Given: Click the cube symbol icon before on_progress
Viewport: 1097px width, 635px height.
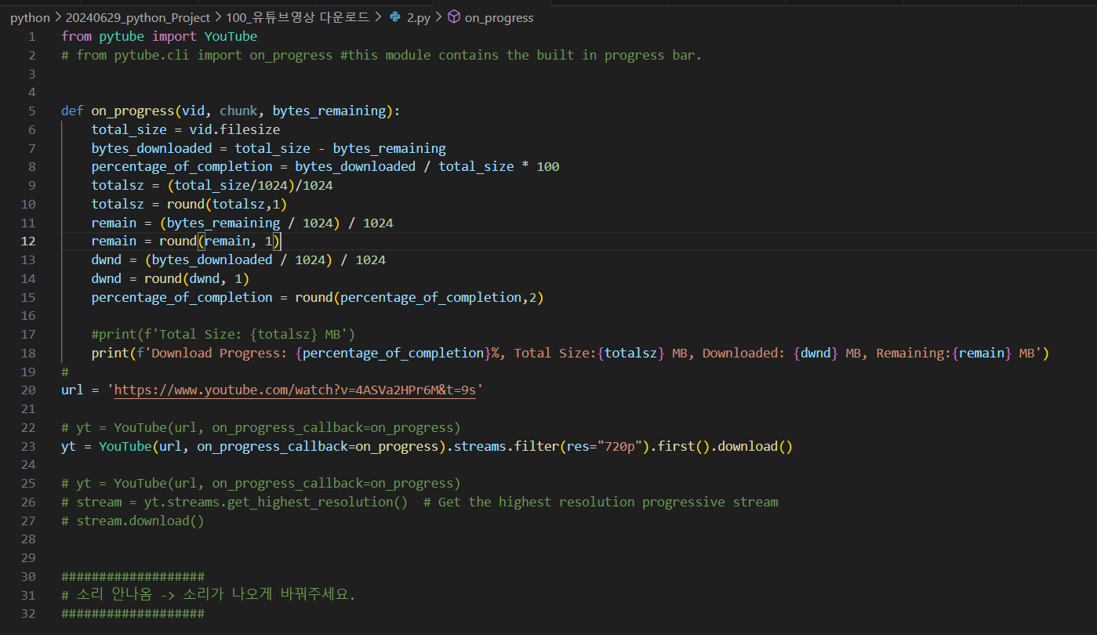Looking at the screenshot, I should (x=454, y=17).
